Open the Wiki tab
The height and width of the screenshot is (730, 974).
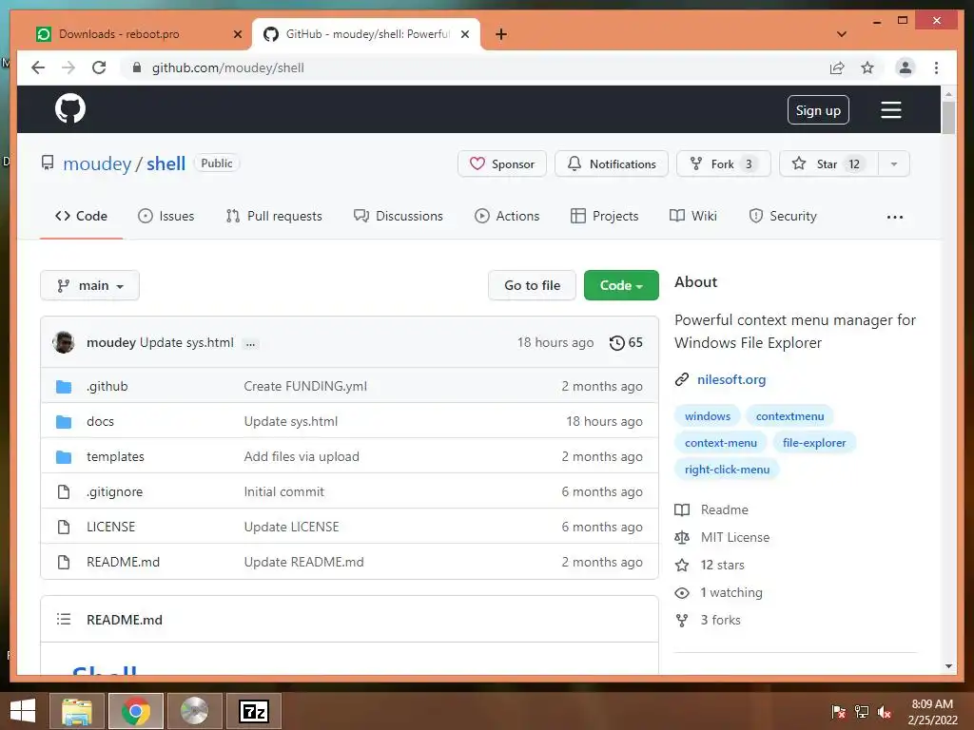tap(693, 216)
